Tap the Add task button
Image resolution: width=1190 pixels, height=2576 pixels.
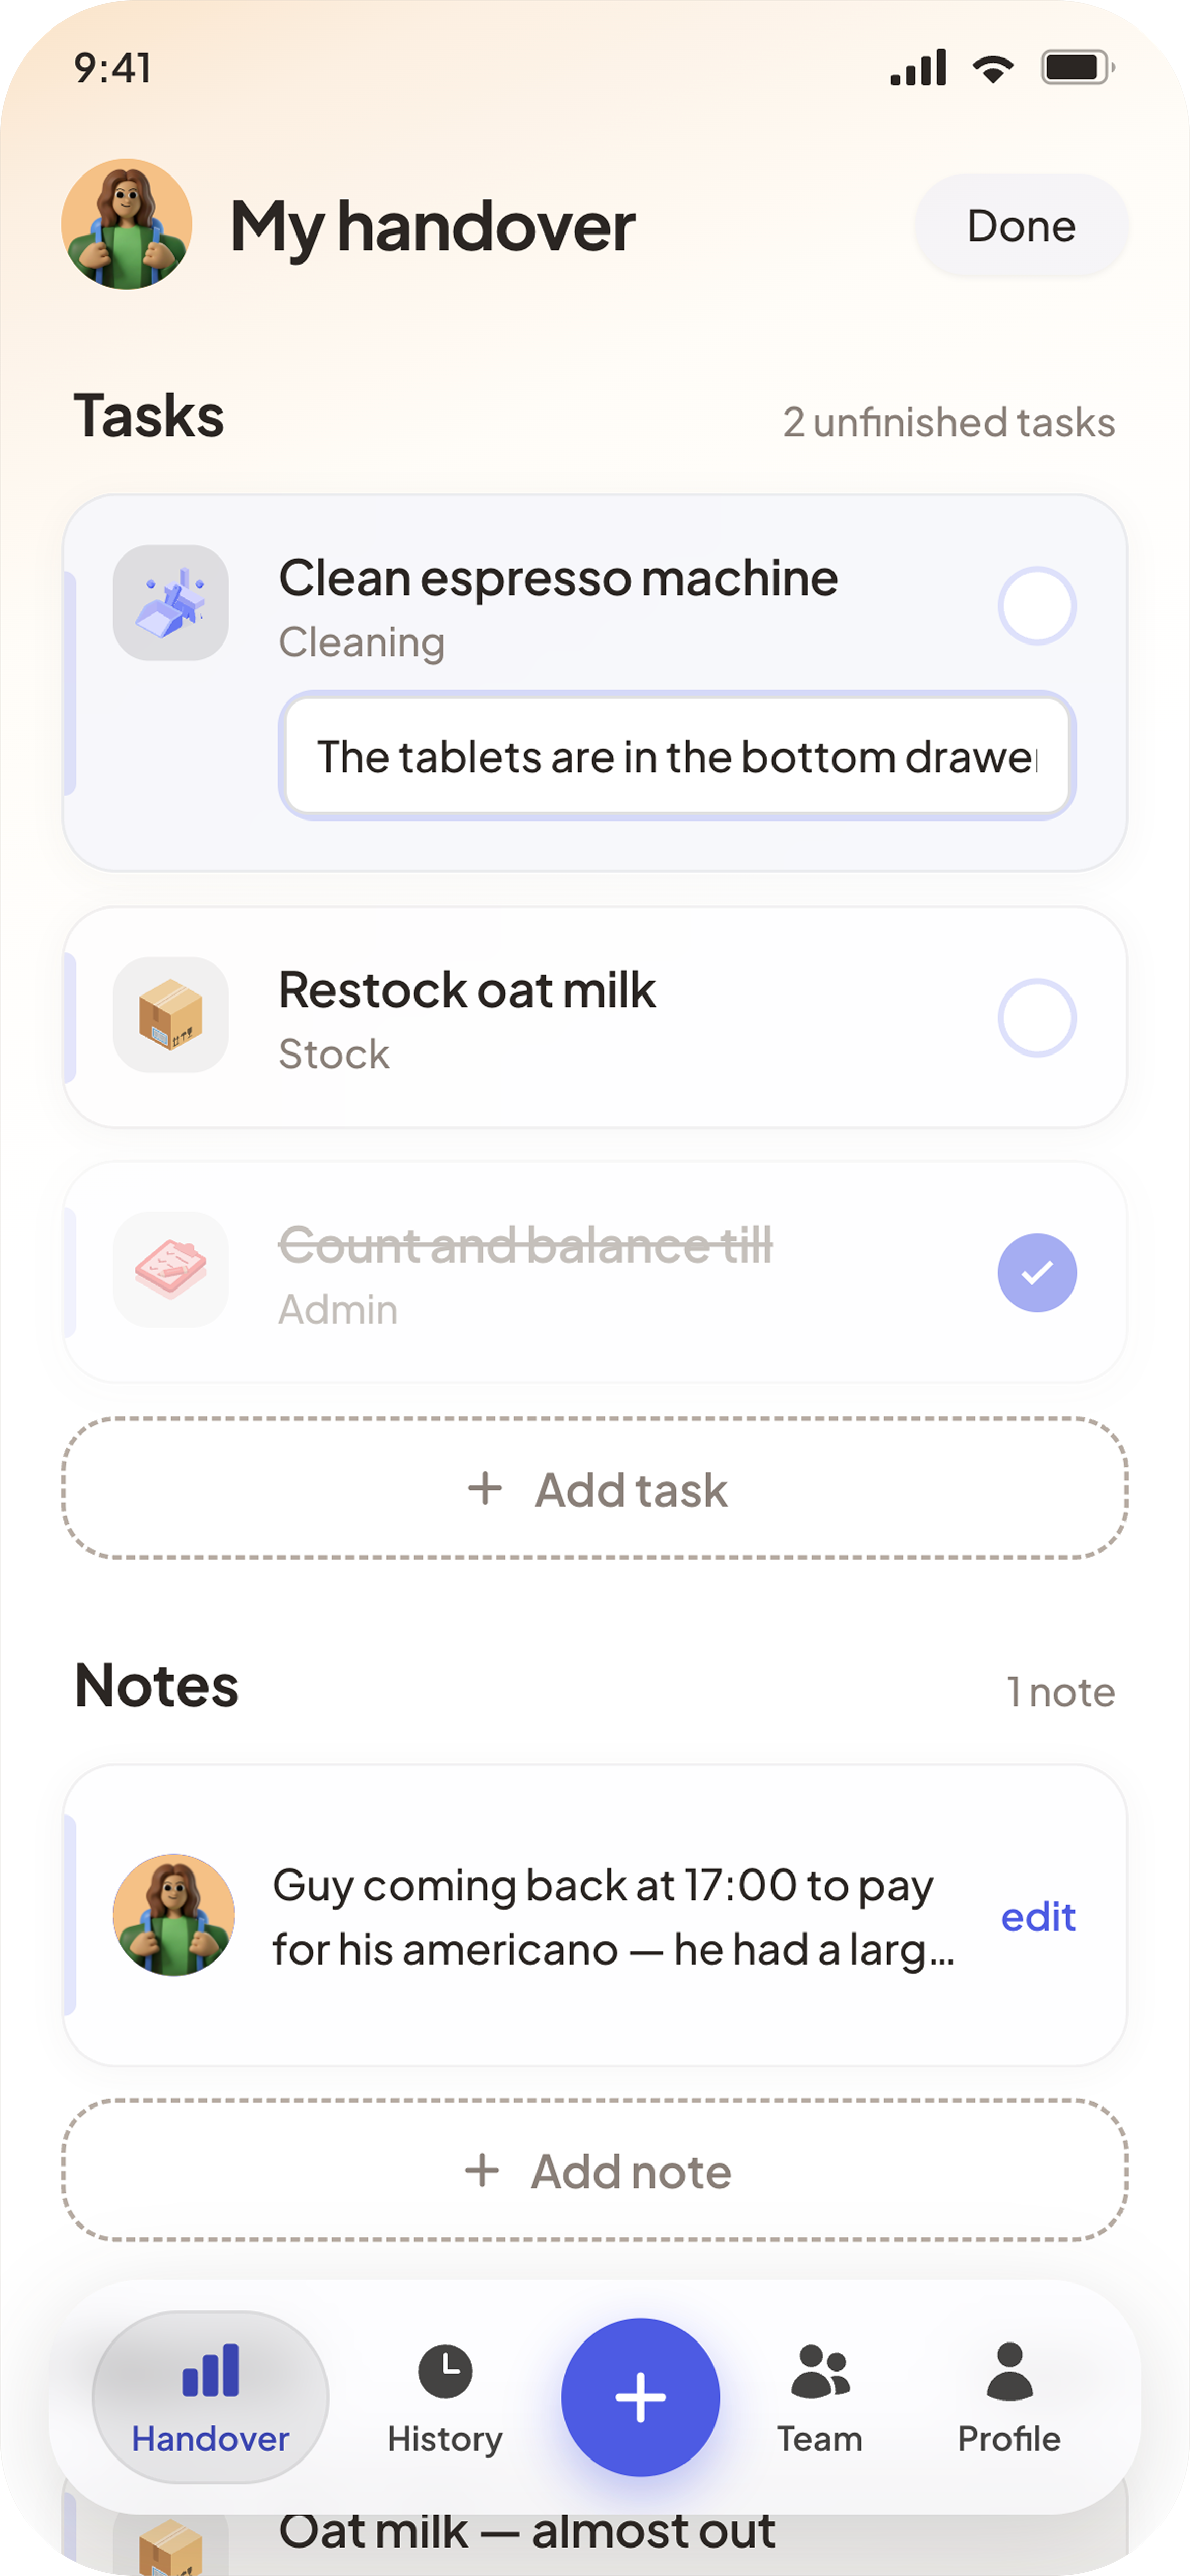pos(595,1488)
